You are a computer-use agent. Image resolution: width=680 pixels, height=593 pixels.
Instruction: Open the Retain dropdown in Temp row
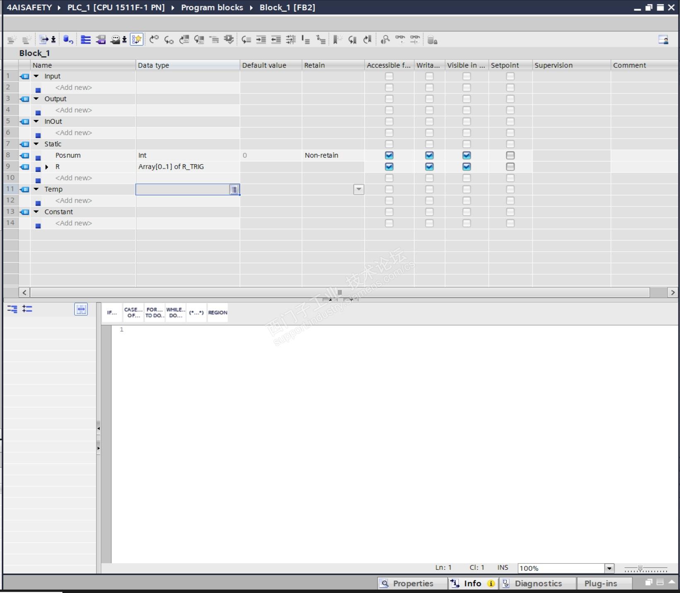click(x=359, y=189)
